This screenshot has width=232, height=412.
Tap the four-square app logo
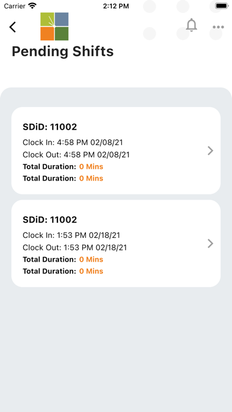coord(54,27)
